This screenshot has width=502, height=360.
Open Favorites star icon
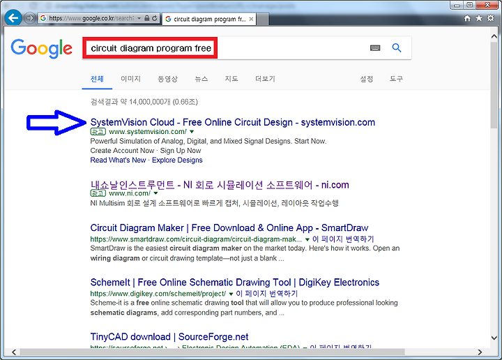(478, 18)
